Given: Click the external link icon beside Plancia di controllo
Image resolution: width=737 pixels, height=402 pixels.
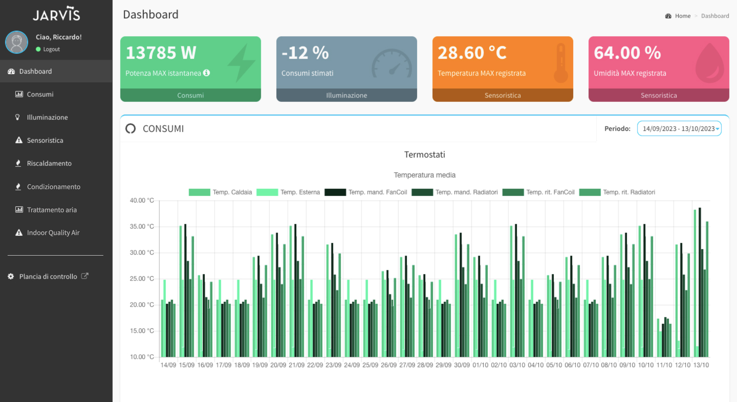Looking at the screenshot, I should pyautogui.click(x=85, y=276).
